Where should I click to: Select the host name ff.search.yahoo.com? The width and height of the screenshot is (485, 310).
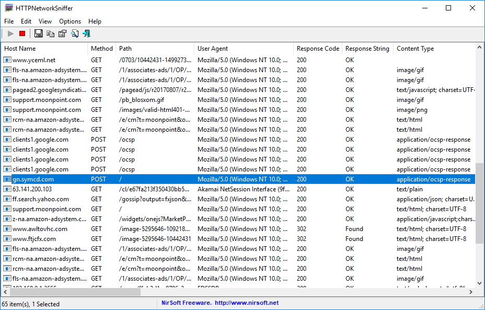pyautogui.click(x=41, y=199)
